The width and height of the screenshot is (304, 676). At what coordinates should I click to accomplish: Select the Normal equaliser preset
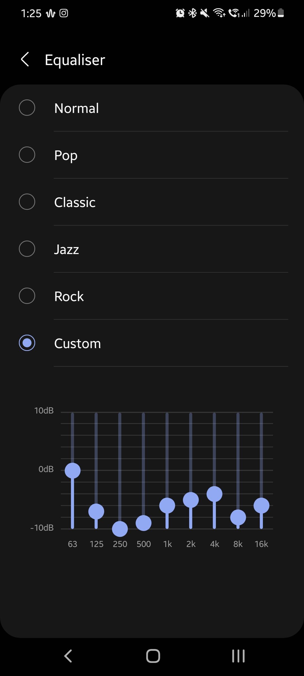[x=27, y=108]
